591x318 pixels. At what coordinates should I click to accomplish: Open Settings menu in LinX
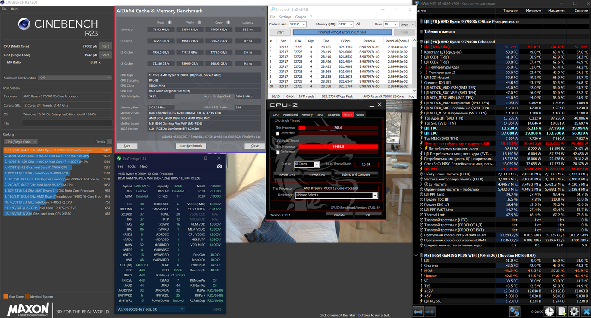pyautogui.click(x=286, y=17)
